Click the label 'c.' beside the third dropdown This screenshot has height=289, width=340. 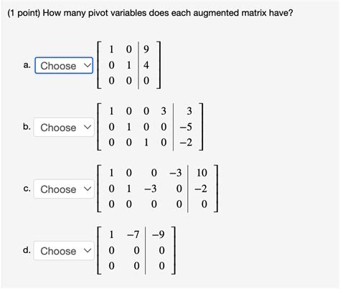tap(27, 189)
